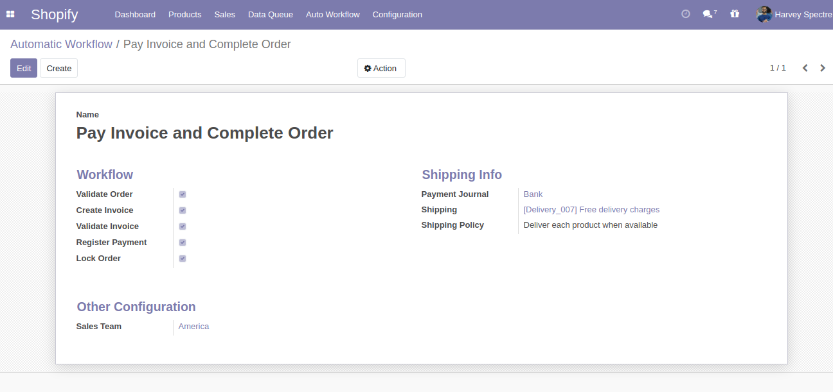Click Harvey Spectre's user avatar

[x=764, y=14]
